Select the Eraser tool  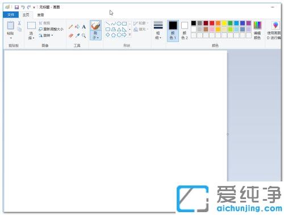click(71, 35)
